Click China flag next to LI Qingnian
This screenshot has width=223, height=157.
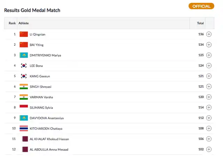[x=24, y=34]
